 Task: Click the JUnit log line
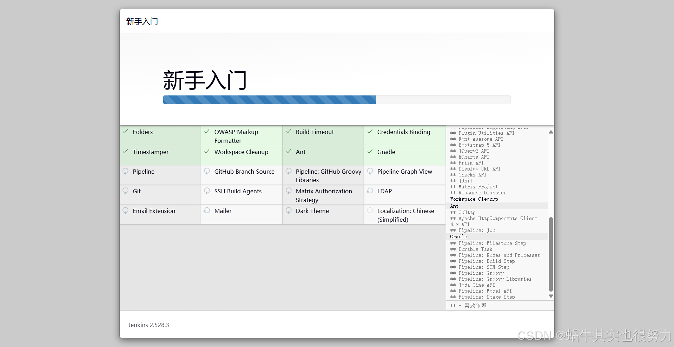[461, 181]
